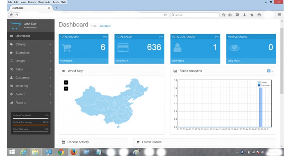Open the File menu

pyautogui.click(x=10, y=2)
